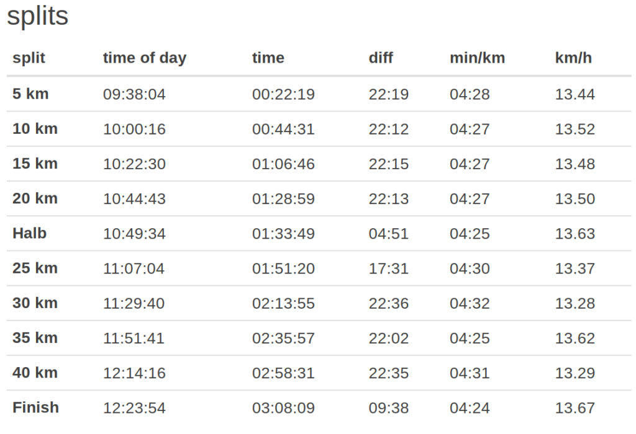The height and width of the screenshot is (434, 636).
Task: Click the finish time 03:08:09
Action: (283, 409)
